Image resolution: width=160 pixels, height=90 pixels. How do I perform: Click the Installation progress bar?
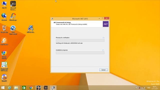coord(80,53)
